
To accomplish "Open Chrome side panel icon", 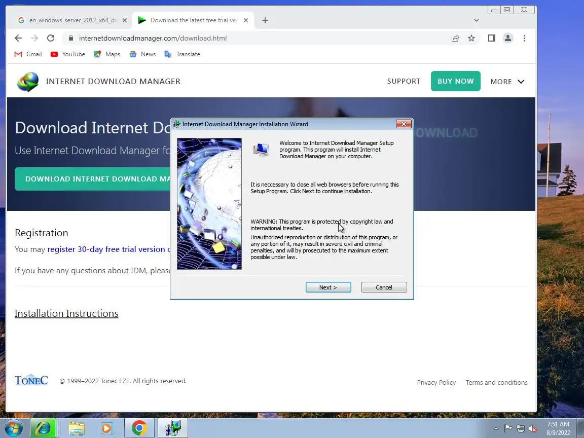I will tap(492, 38).
